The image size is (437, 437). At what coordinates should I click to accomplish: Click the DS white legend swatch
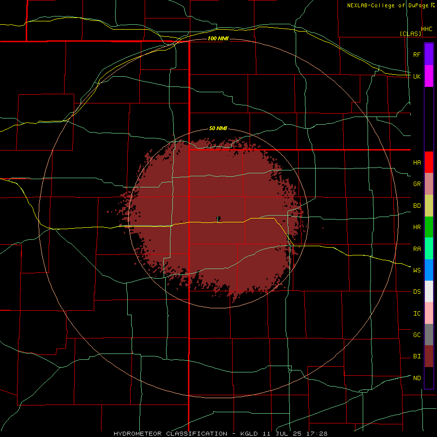(x=429, y=291)
